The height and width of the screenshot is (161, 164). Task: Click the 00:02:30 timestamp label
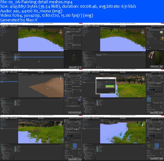pyautogui.click(x=157, y=66)
